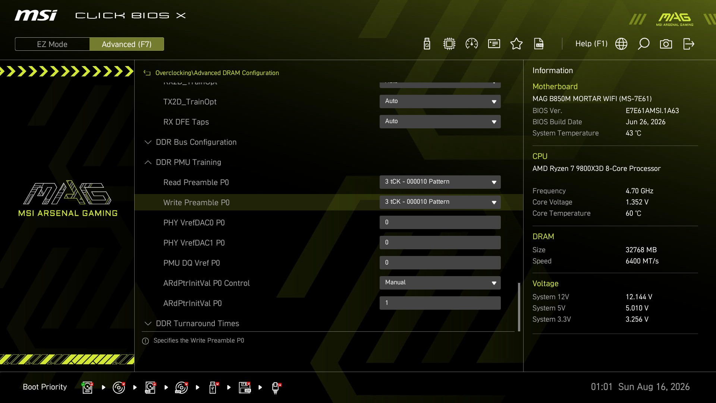Select the TX2D_TrainOpt label
Image resolution: width=716 pixels, height=403 pixels.
point(190,102)
